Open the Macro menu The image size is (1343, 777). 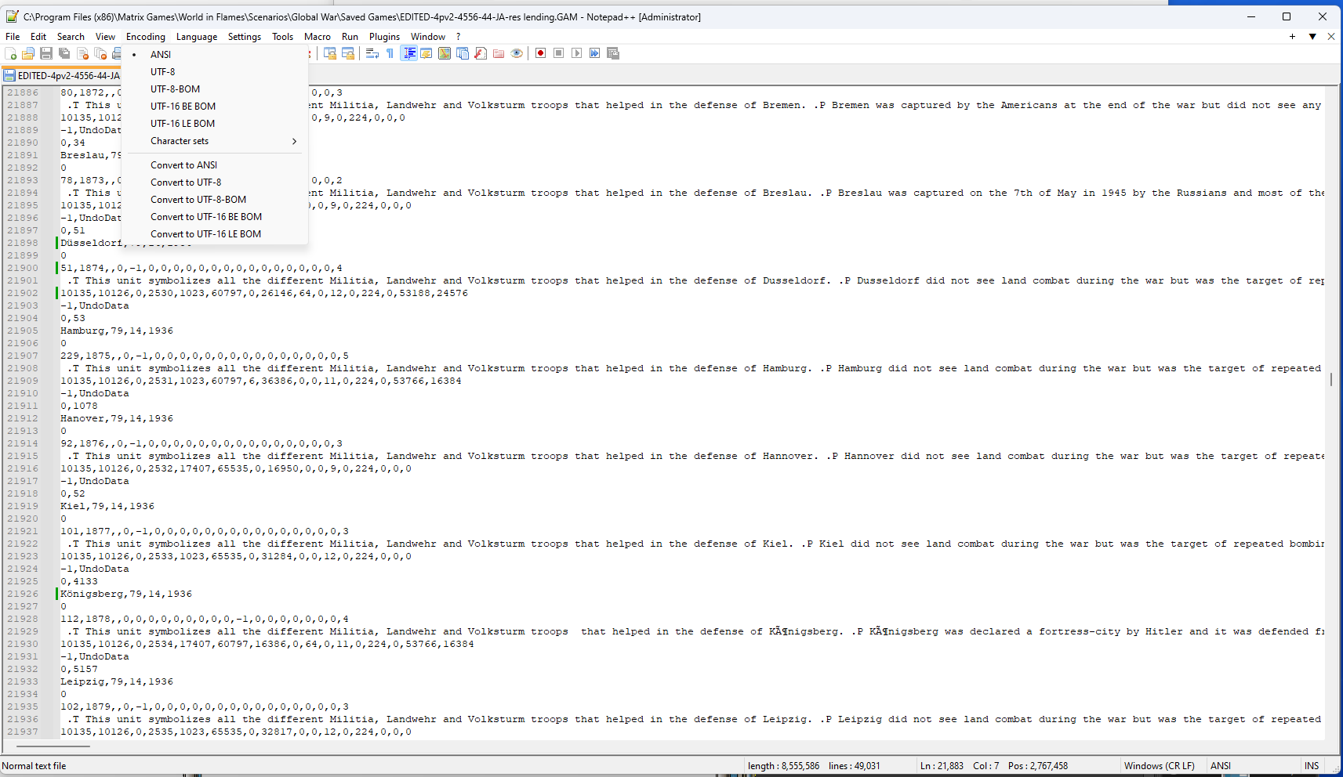[x=318, y=37]
